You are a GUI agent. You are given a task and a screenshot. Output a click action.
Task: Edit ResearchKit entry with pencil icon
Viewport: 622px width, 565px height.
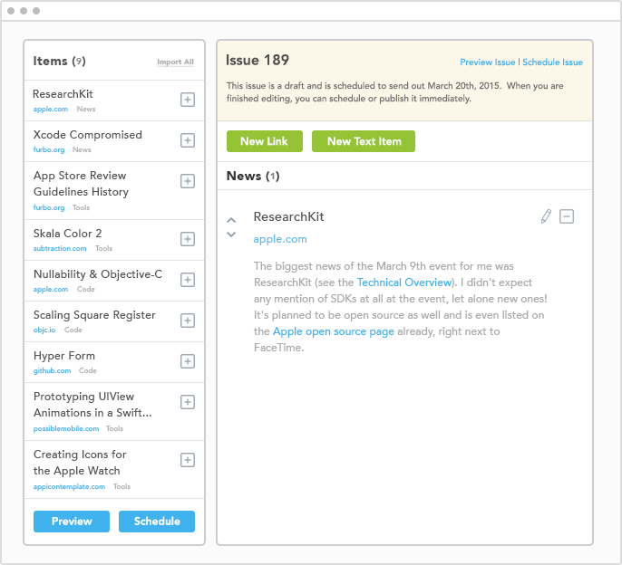[546, 216]
